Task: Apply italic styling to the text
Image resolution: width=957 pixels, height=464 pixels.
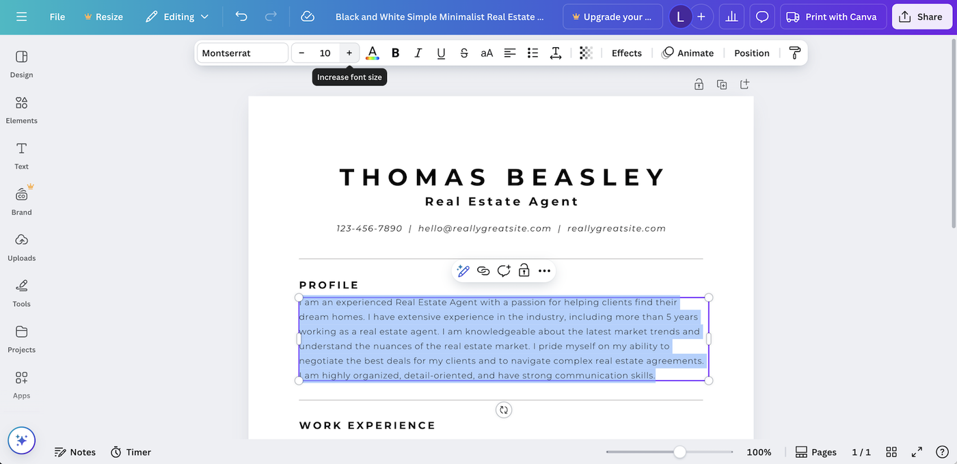Action: point(418,53)
